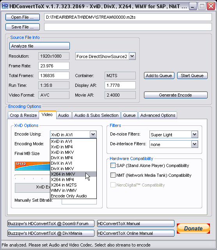
Task: Switch to the Video tab
Action: [47, 115]
